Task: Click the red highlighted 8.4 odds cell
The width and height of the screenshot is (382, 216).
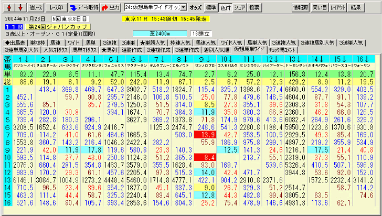Action: click(x=205, y=157)
